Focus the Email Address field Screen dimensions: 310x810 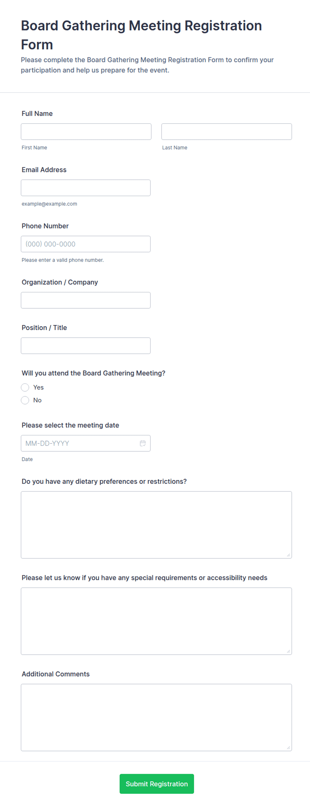coord(86,188)
